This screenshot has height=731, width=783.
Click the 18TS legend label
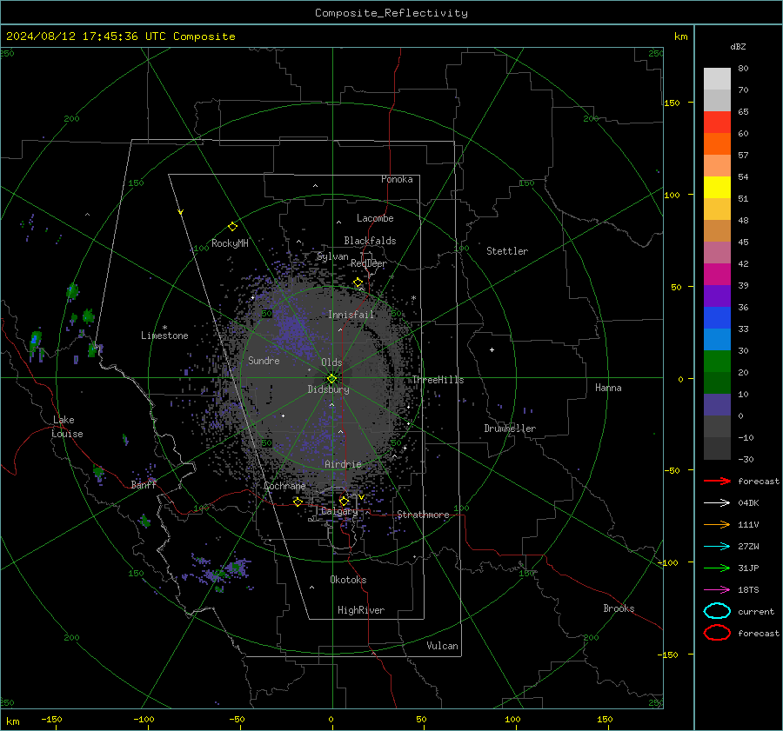748,590
